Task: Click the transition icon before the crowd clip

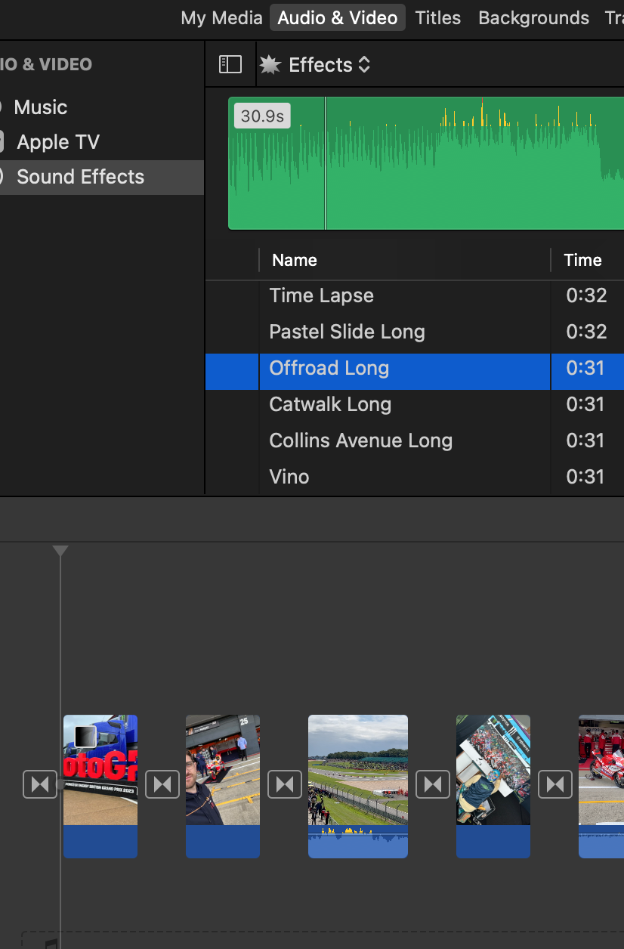Action: 432,784
